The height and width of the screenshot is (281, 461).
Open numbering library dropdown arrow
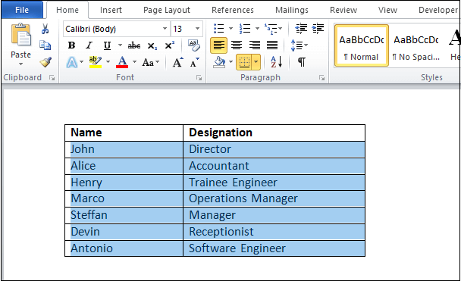click(x=257, y=29)
